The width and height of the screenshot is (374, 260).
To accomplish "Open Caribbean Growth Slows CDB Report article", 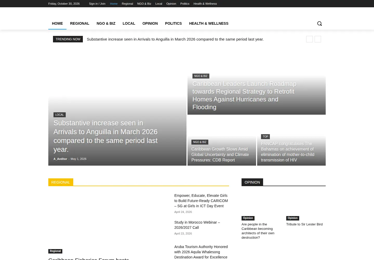I will click(220, 154).
